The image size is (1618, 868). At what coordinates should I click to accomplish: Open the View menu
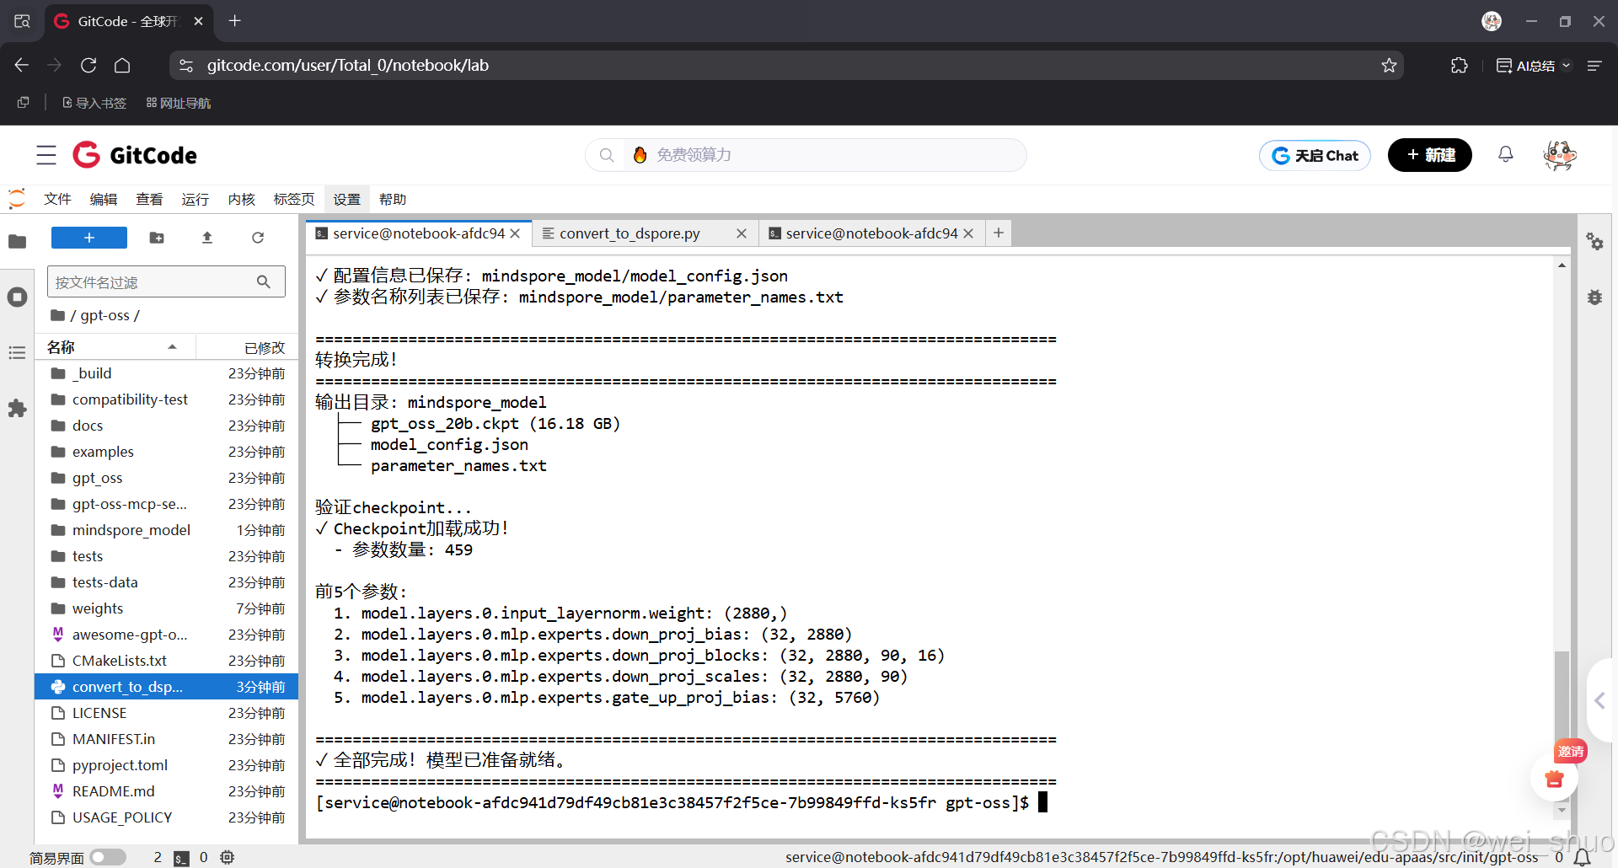tap(149, 199)
